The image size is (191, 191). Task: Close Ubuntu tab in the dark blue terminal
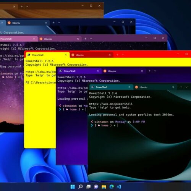[46, 23]
